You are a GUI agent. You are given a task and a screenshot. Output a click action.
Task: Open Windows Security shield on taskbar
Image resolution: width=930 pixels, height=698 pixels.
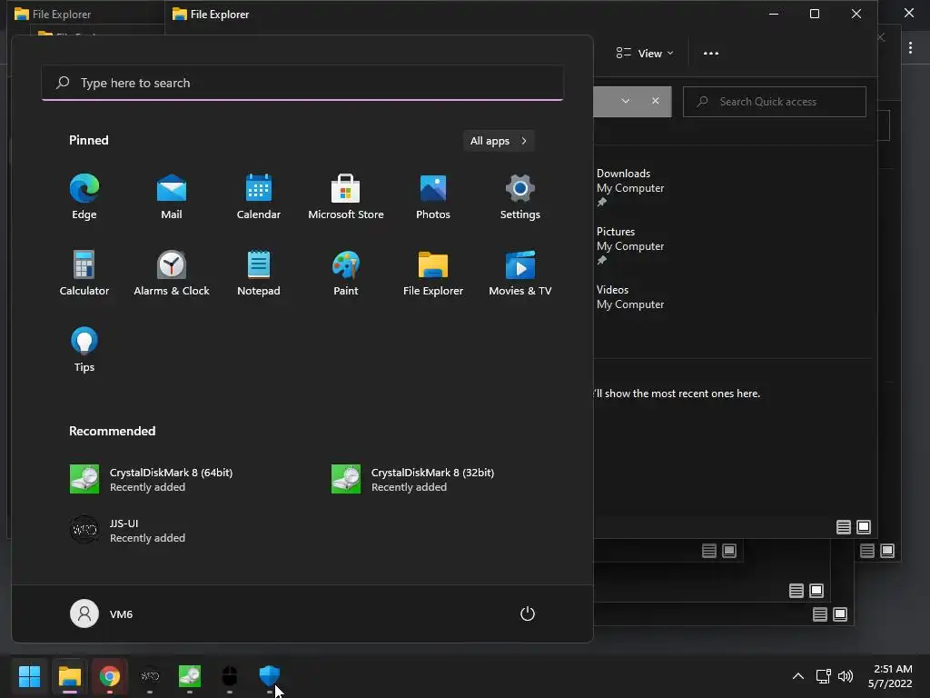click(x=269, y=675)
